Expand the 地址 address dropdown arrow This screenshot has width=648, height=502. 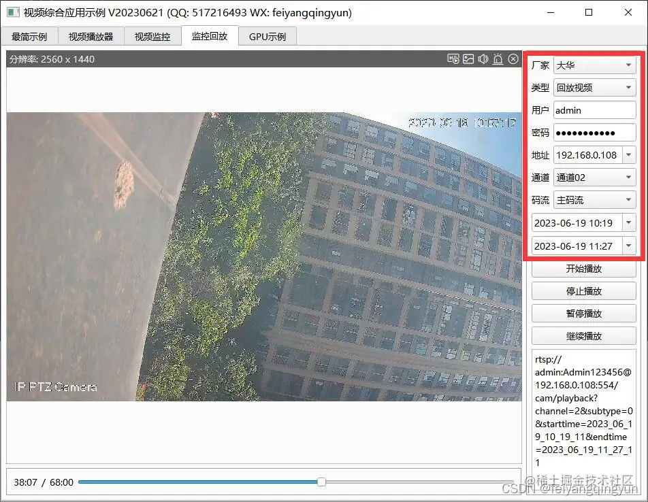point(628,155)
